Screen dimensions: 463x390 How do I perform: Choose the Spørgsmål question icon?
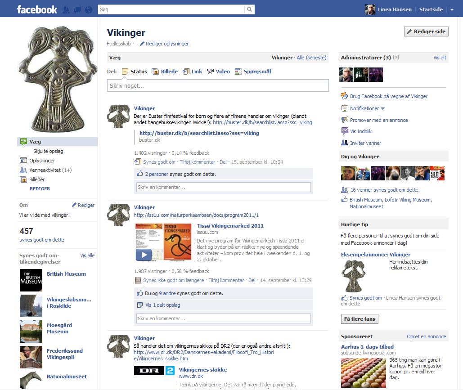238,72
